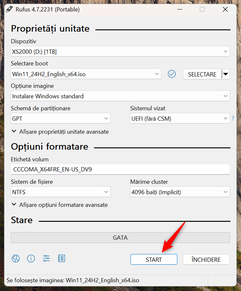Click the Rufus 4.7.2231 (Portable) title text
This screenshot has width=241, height=291.
[48, 9]
